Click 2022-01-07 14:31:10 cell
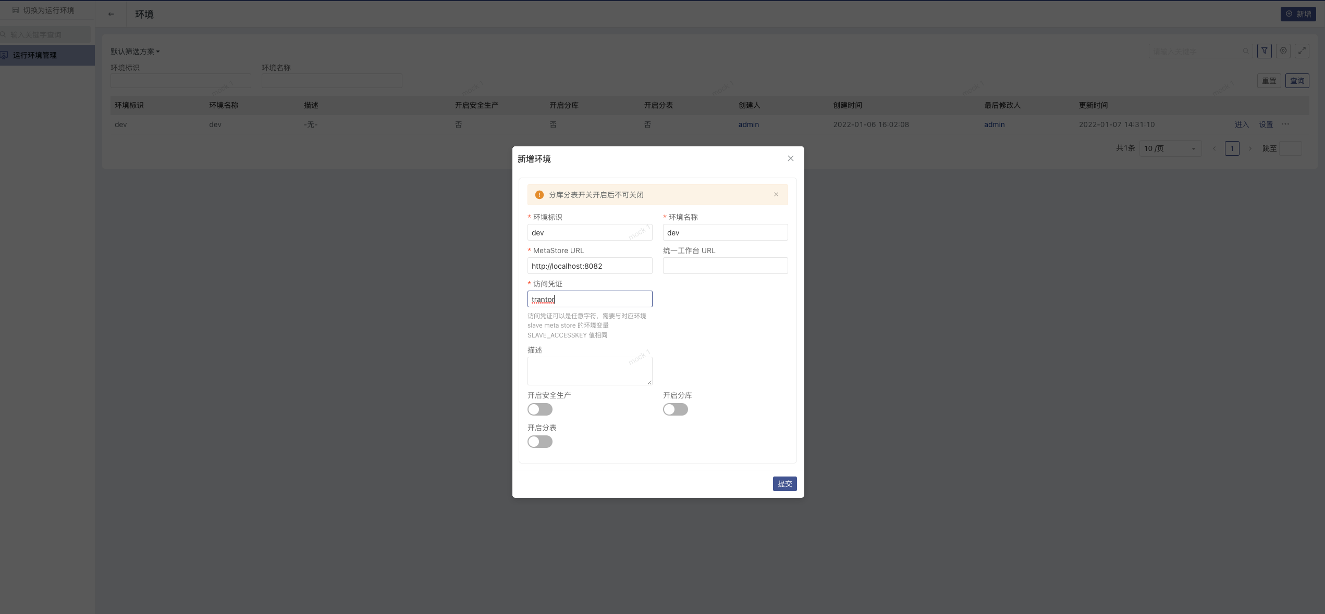Image resolution: width=1325 pixels, height=614 pixels. (x=1117, y=124)
